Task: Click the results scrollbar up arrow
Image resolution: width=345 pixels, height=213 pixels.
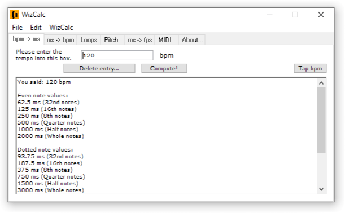Action: click(x=321, y=83)
